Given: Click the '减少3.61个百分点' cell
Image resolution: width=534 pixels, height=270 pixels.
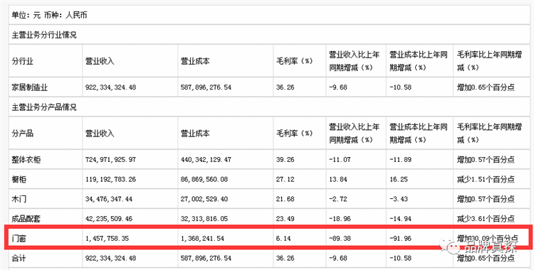Looking at the screenshot, I should (486, 219).
